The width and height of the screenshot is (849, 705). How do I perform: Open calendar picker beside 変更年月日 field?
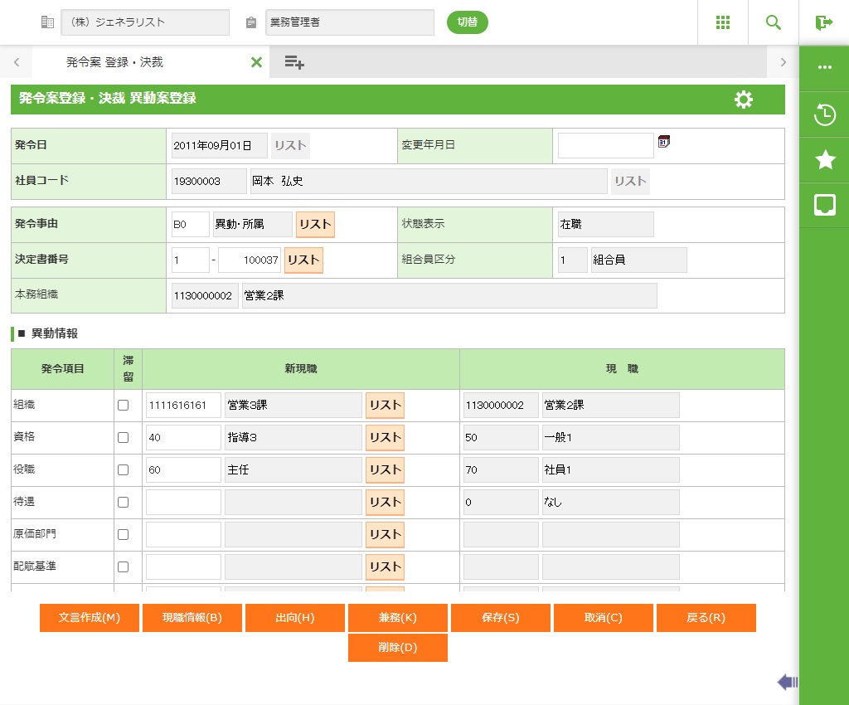pos(663,142)
